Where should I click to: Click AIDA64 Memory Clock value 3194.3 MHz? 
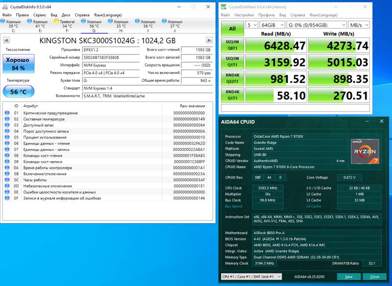pyautogui.click(x=265, y=263)
